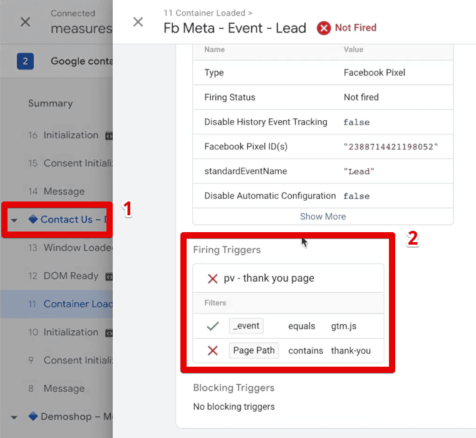Click the Disable Automatic Configuration false value

coord(356,196)
